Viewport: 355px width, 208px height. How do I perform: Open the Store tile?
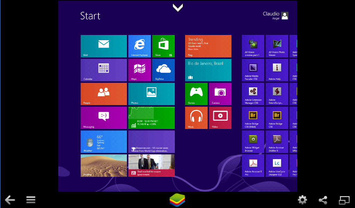164,46
